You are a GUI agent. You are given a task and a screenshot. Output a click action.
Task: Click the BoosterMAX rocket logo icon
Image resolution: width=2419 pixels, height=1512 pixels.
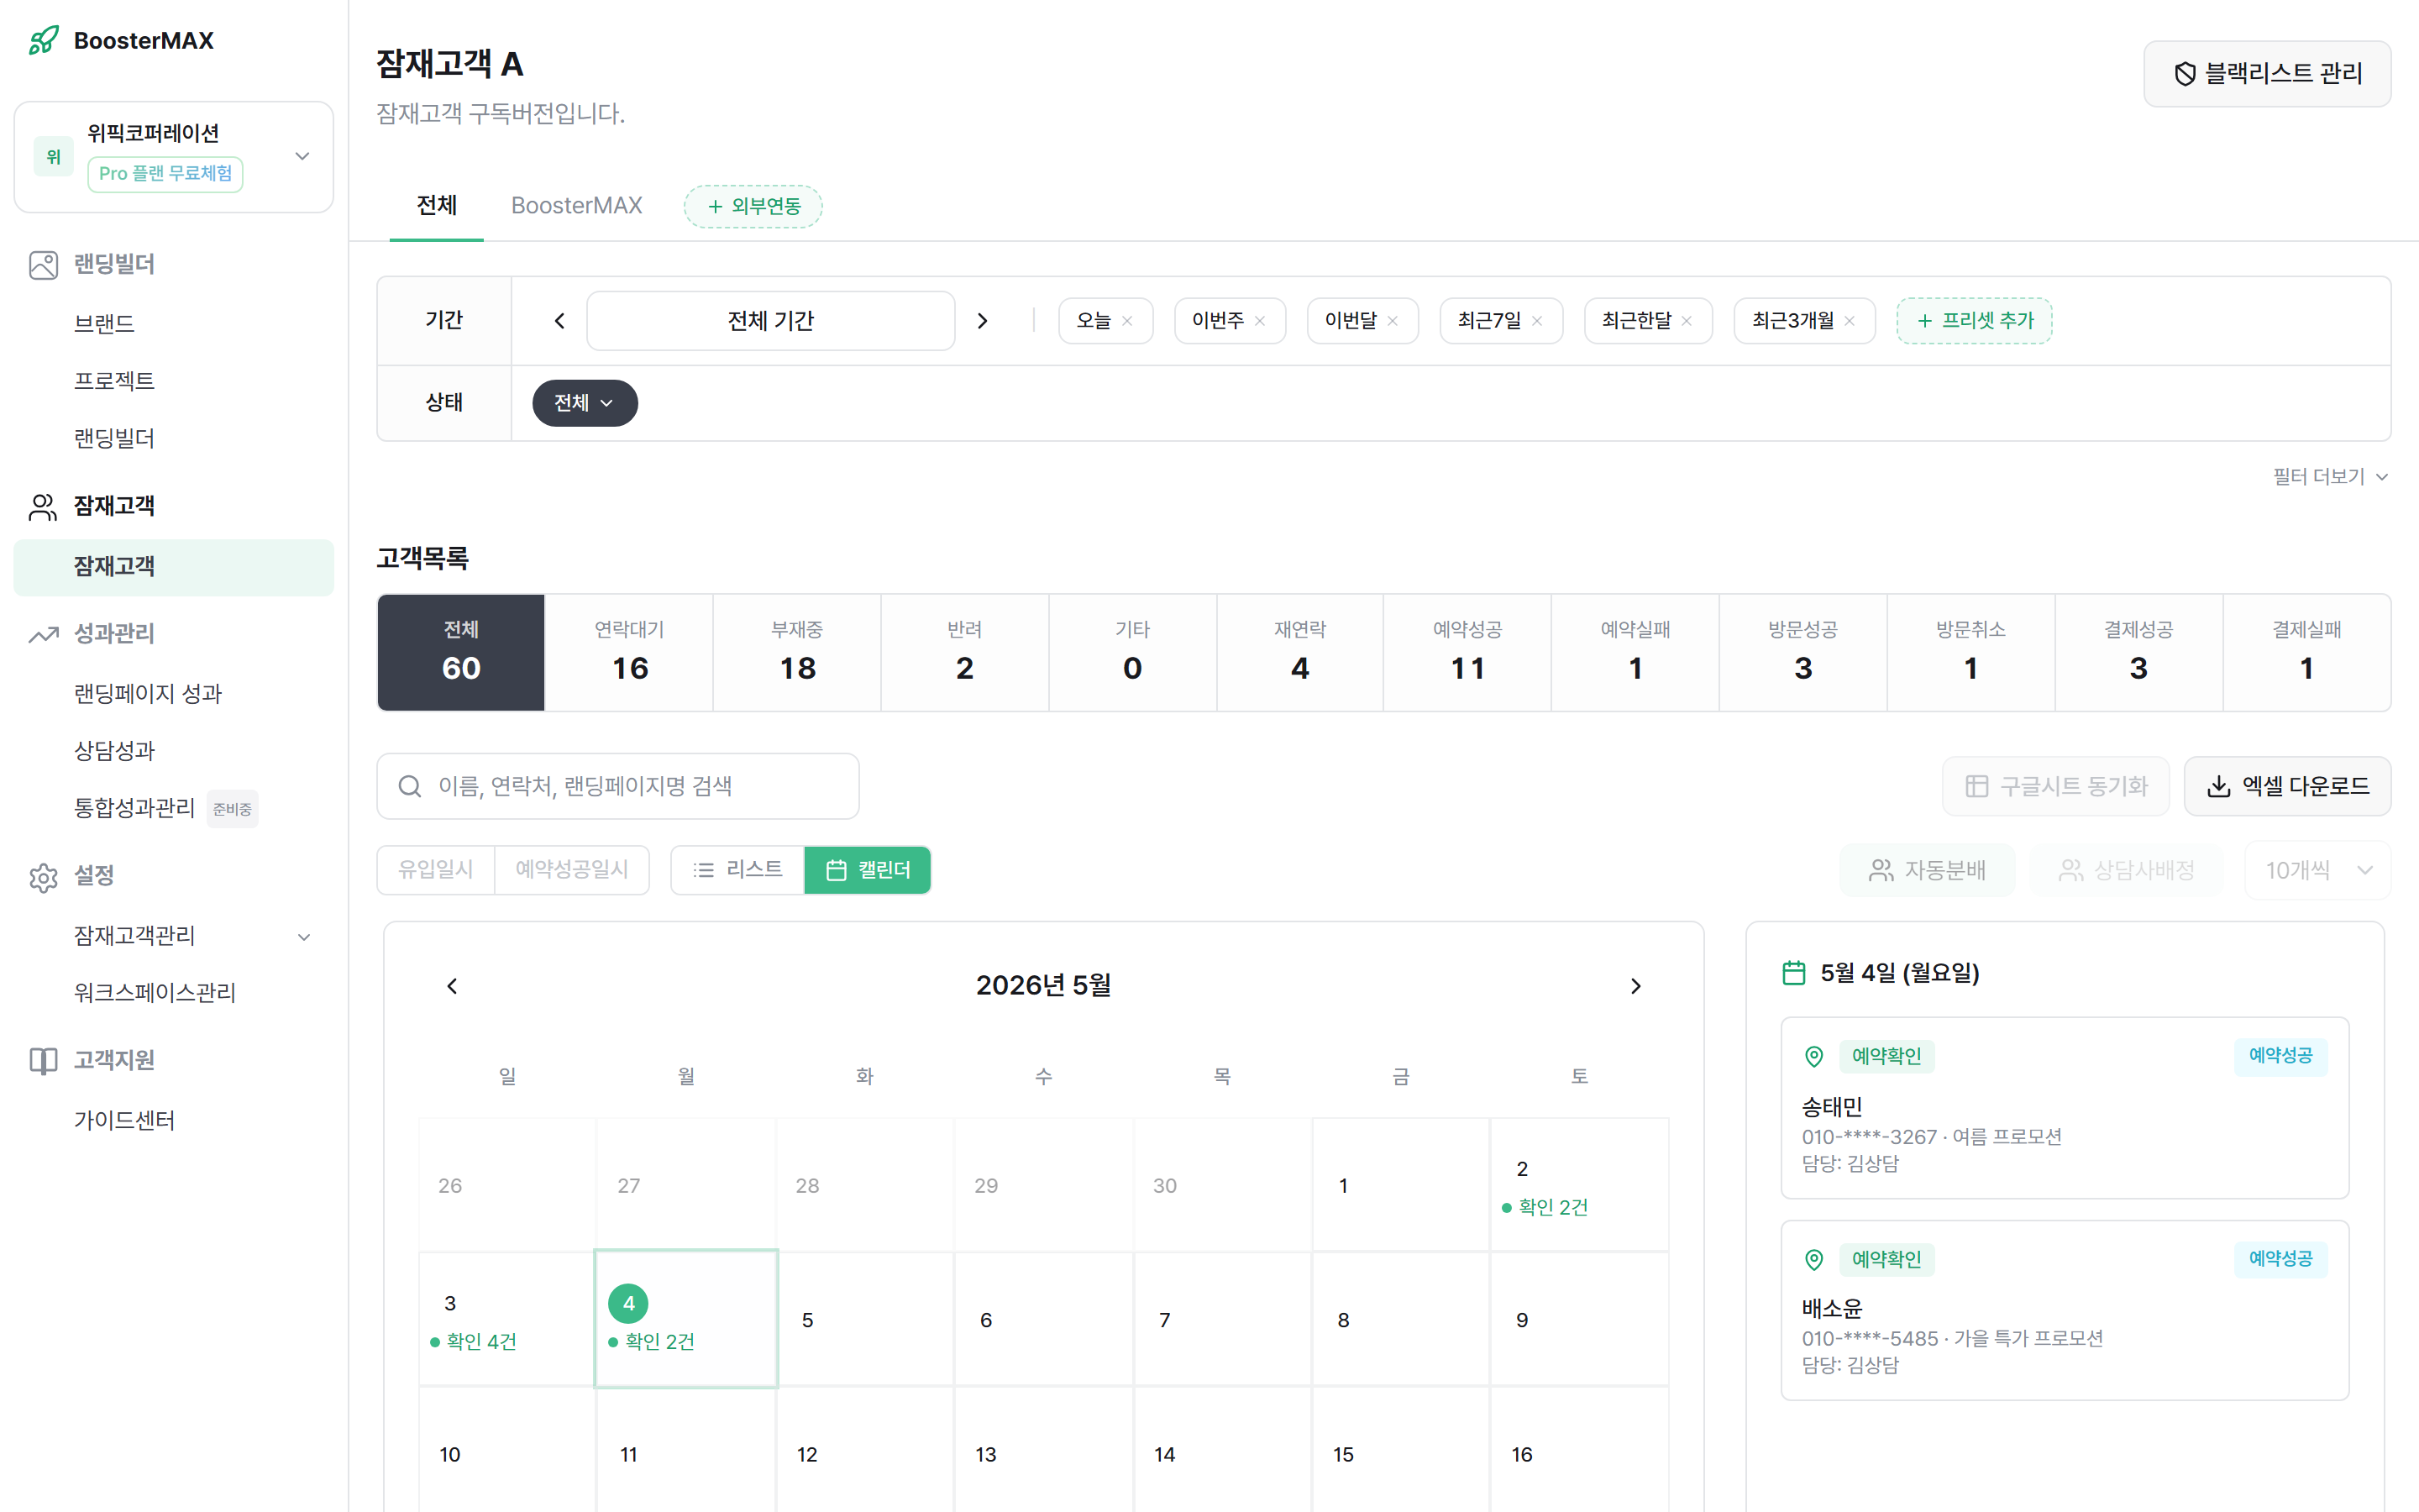(x=44, y=40)
